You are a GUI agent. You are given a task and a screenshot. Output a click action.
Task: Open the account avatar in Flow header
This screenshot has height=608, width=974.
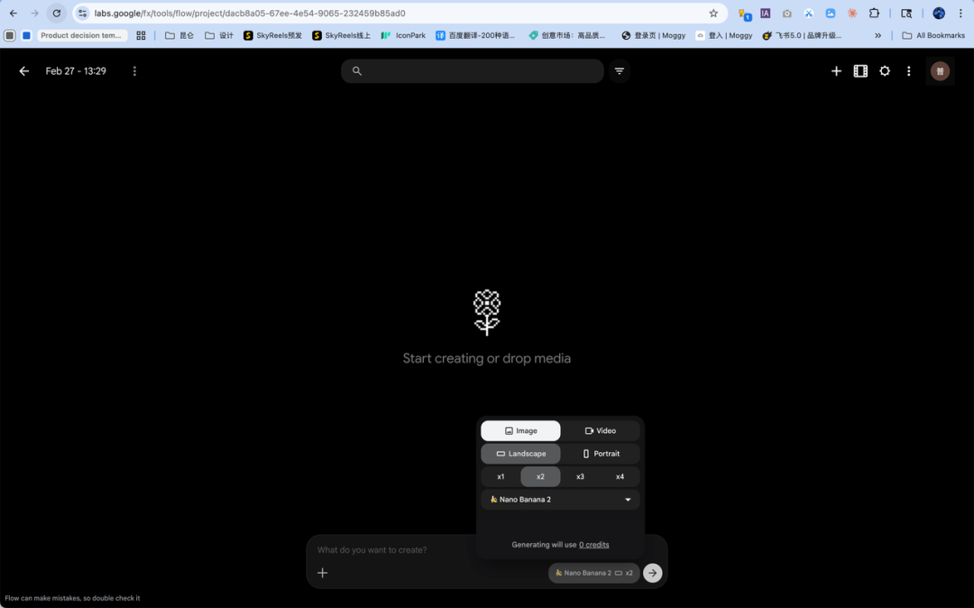click(x=940, y=71)
